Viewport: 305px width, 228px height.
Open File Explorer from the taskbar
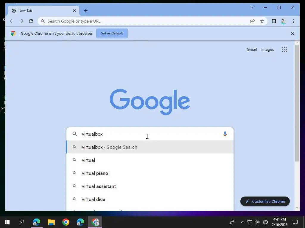[51, 222]
